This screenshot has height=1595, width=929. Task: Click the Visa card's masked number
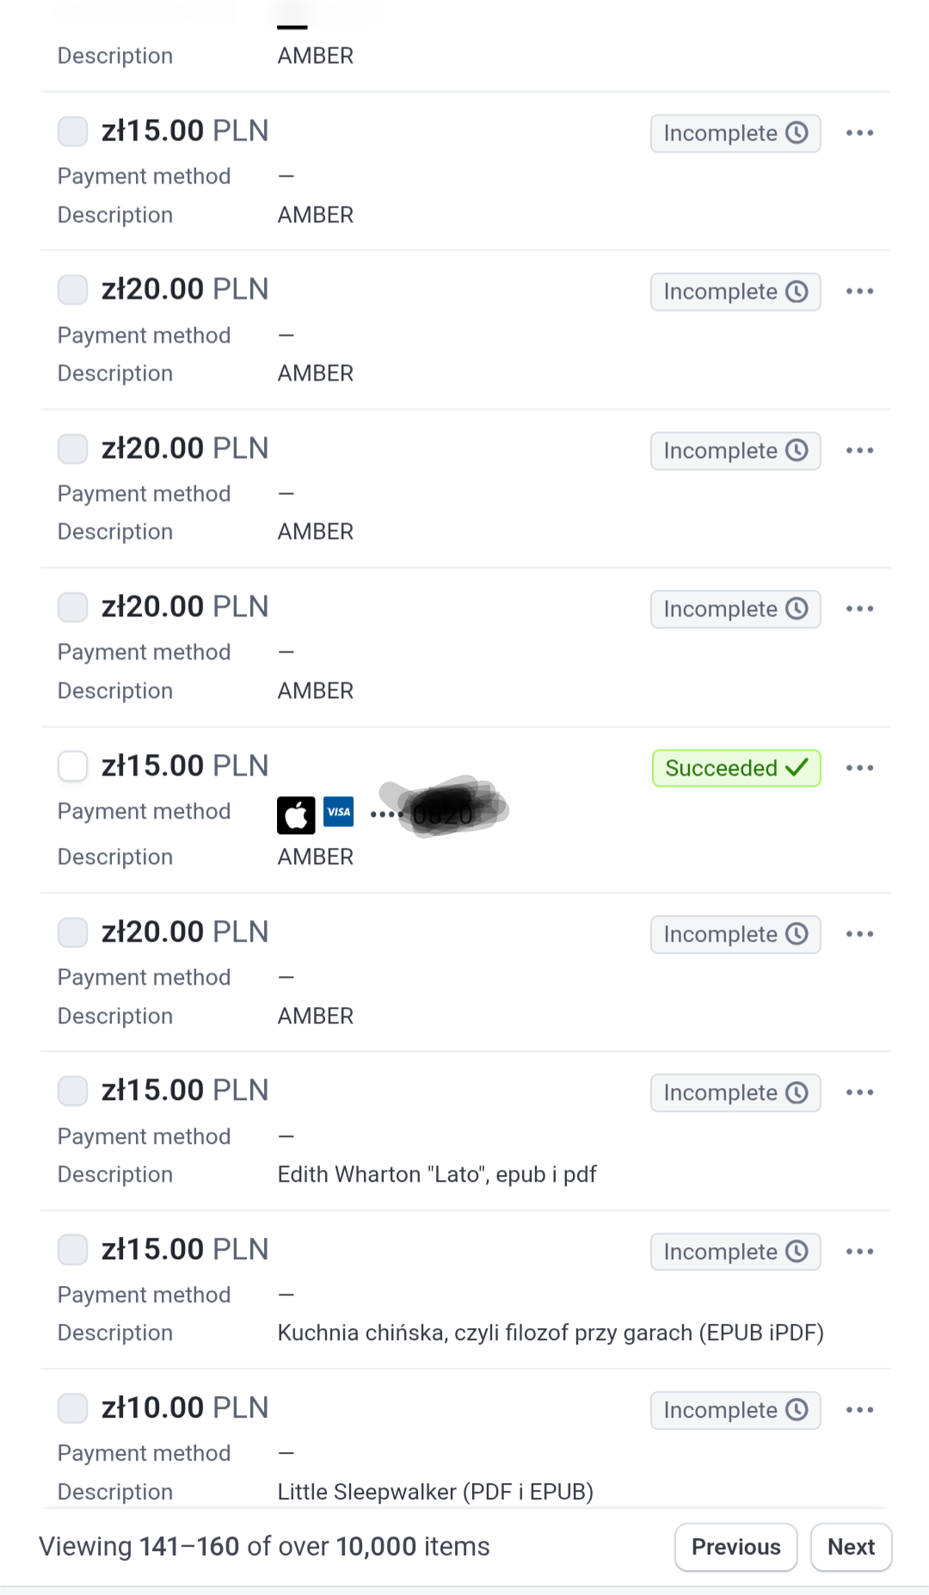[x=439, y=813]
